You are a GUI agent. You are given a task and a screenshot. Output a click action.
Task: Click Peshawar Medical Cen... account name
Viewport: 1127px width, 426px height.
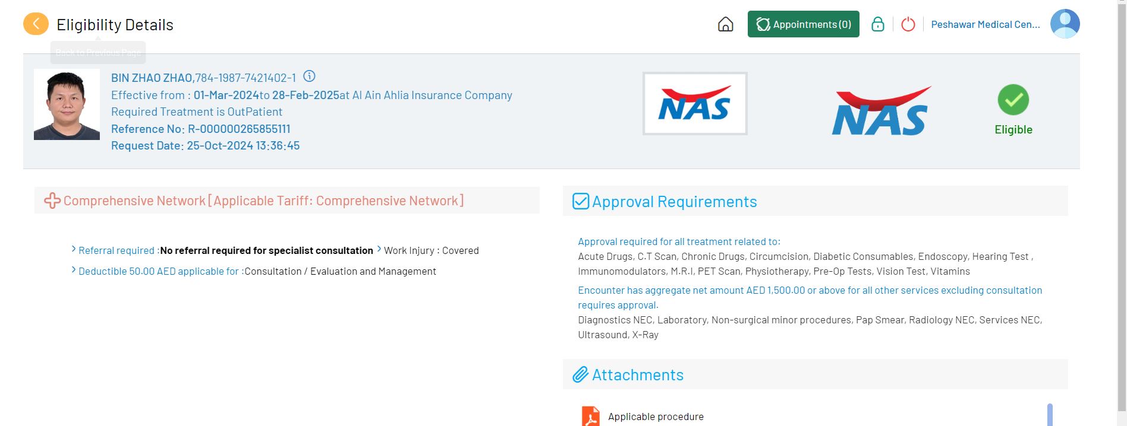click(x=985, y=24)
